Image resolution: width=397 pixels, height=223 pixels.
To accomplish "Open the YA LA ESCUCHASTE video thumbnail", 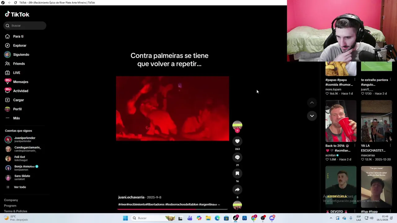I will point(377,121).
